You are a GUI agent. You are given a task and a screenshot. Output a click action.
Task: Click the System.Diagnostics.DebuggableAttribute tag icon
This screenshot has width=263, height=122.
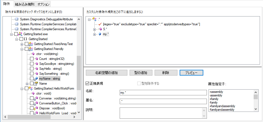pyautogui.click(x=17, y=19)
